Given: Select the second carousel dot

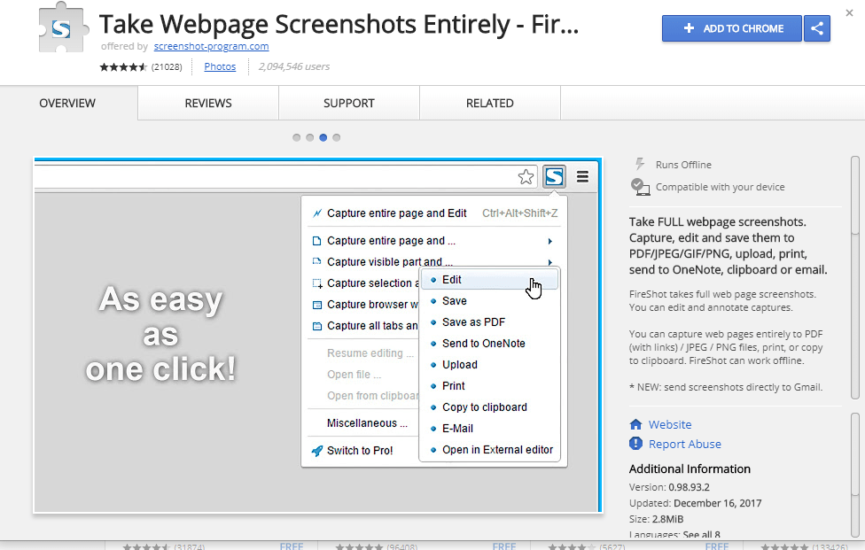Looking at the screenshot, I should point(310,138).
